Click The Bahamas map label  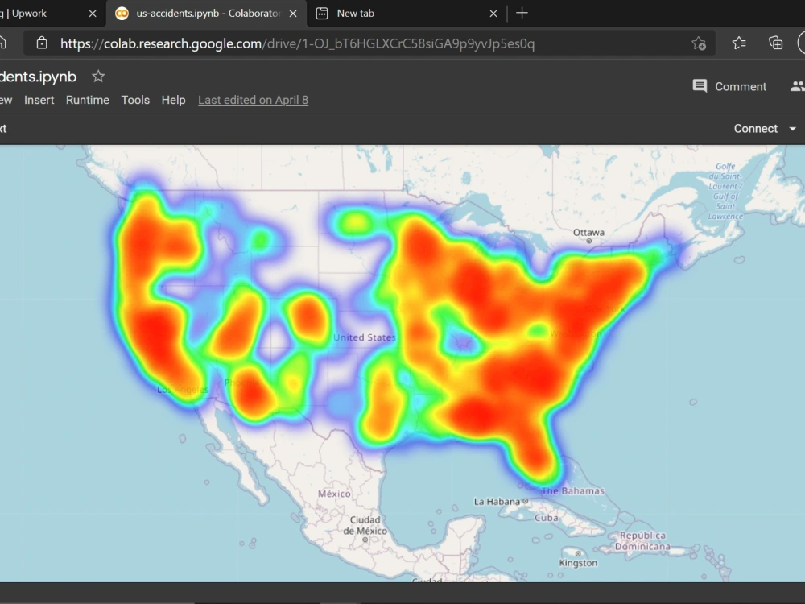[x=573, y=491]
